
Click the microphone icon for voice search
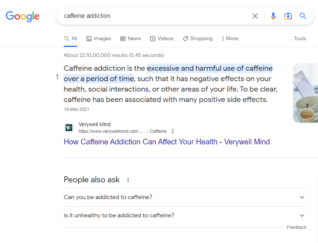point(273,16)
